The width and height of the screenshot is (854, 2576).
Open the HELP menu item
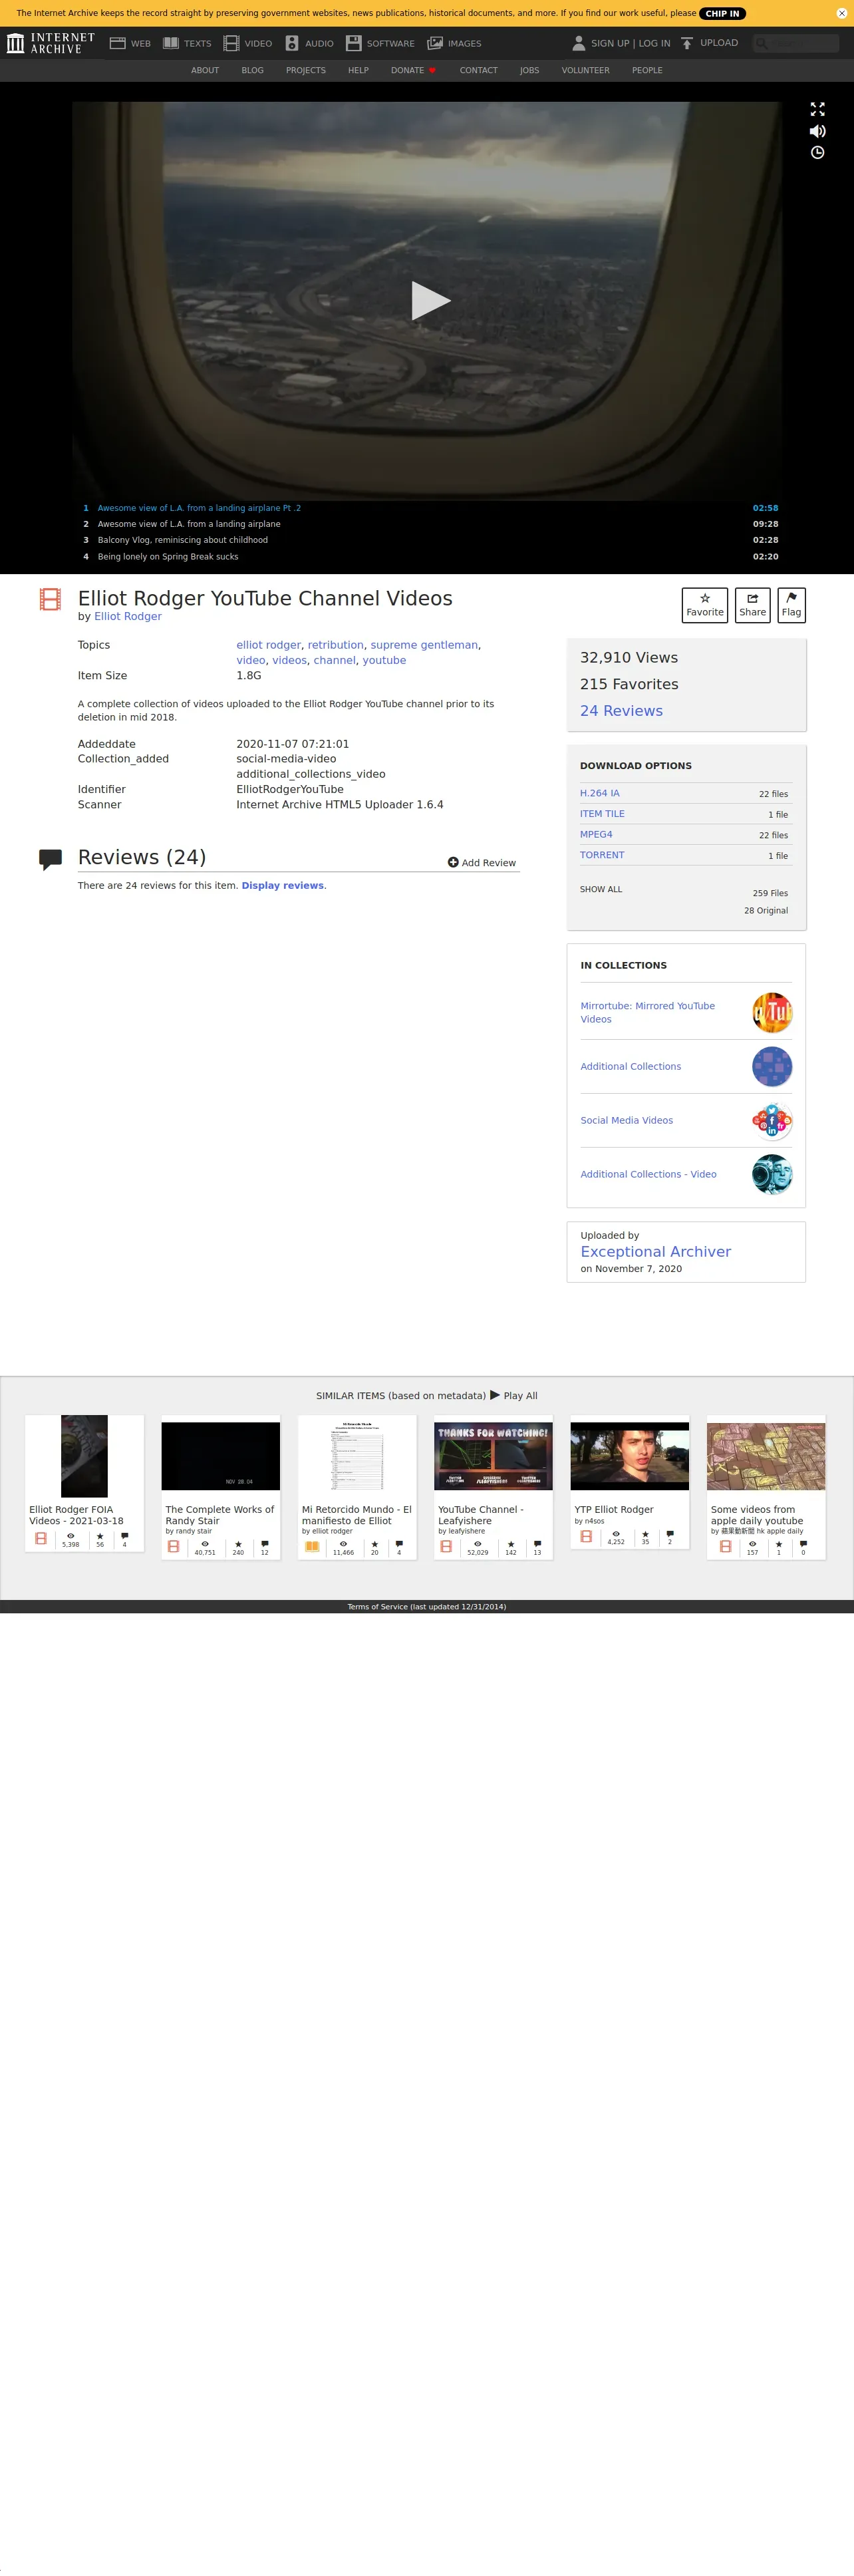click(x=358, y=70)
